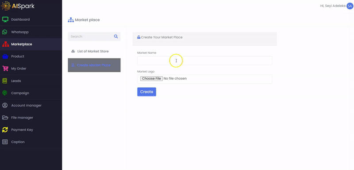Select the green Campaign icon
Viewport: 354px width, 170px height.
click(5, 93)
